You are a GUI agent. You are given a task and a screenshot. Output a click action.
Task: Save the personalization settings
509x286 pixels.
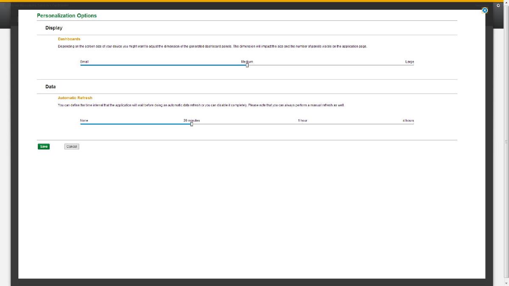44,147
